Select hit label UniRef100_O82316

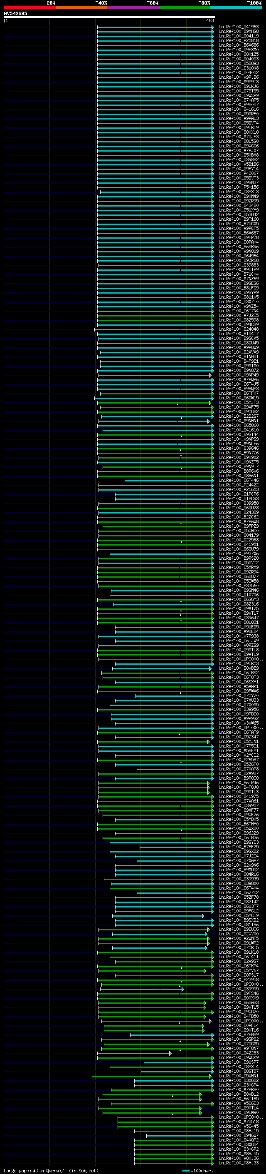[x=238, y=604]
